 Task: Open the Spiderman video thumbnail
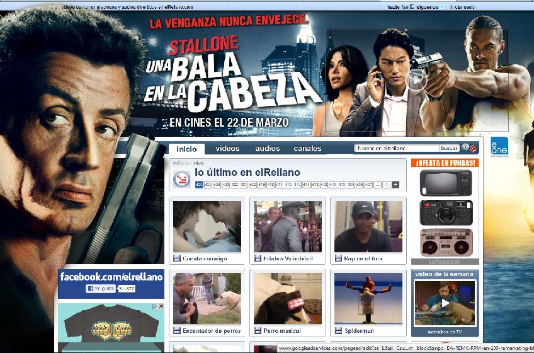[368, 298]
